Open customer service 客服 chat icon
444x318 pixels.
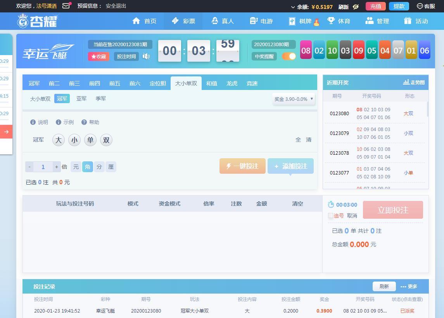click(420, 6)
